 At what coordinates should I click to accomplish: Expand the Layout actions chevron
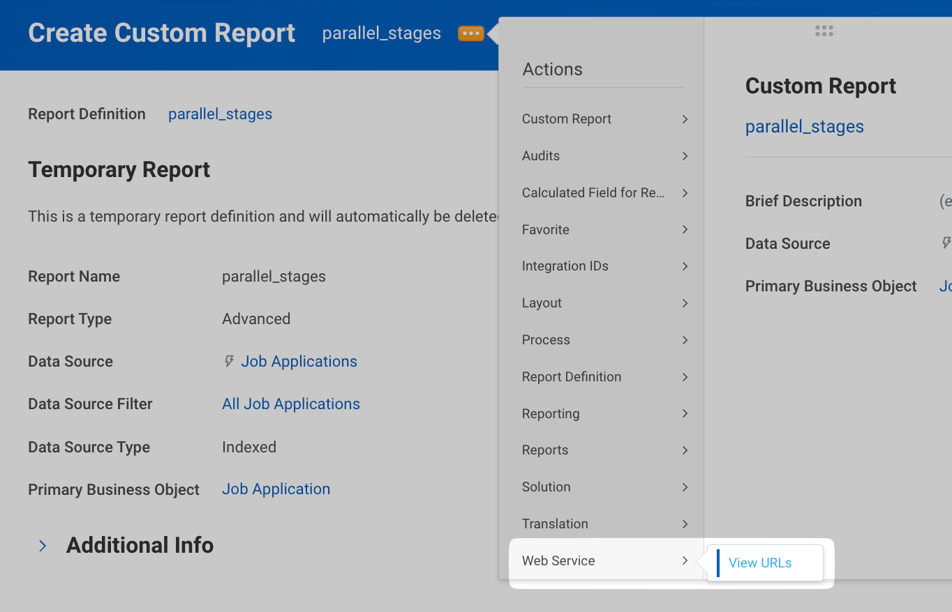(x=685, y=303)
